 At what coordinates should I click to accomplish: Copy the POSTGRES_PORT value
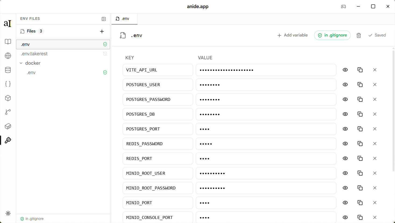click(x=360, y=129)
